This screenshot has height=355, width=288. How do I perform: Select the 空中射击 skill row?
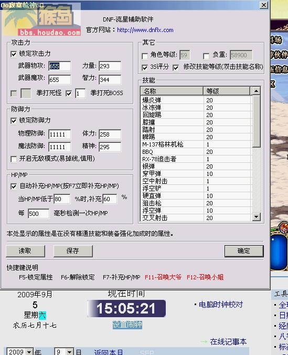(196, 181)
